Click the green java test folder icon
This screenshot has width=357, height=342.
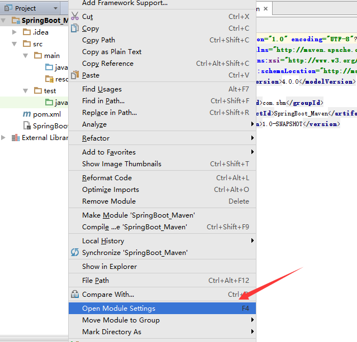coord(49,102)
